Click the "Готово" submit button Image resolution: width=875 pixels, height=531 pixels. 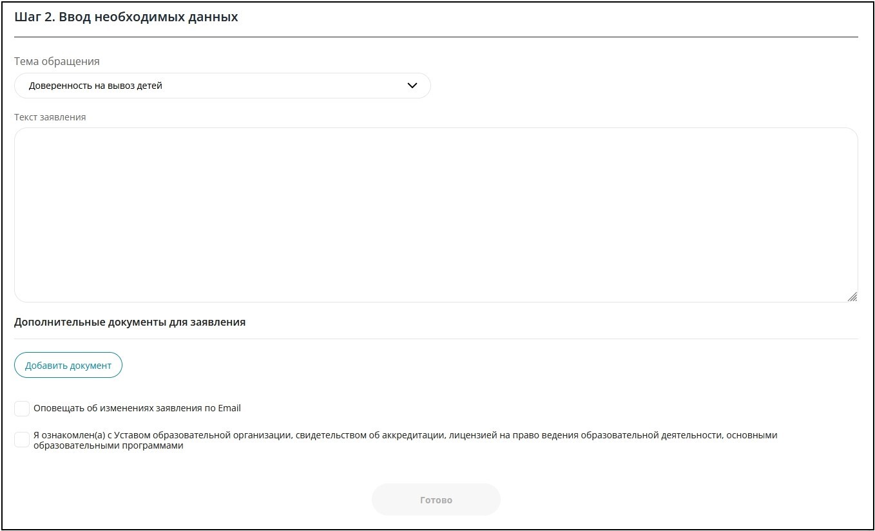click(x=436, y=500)
